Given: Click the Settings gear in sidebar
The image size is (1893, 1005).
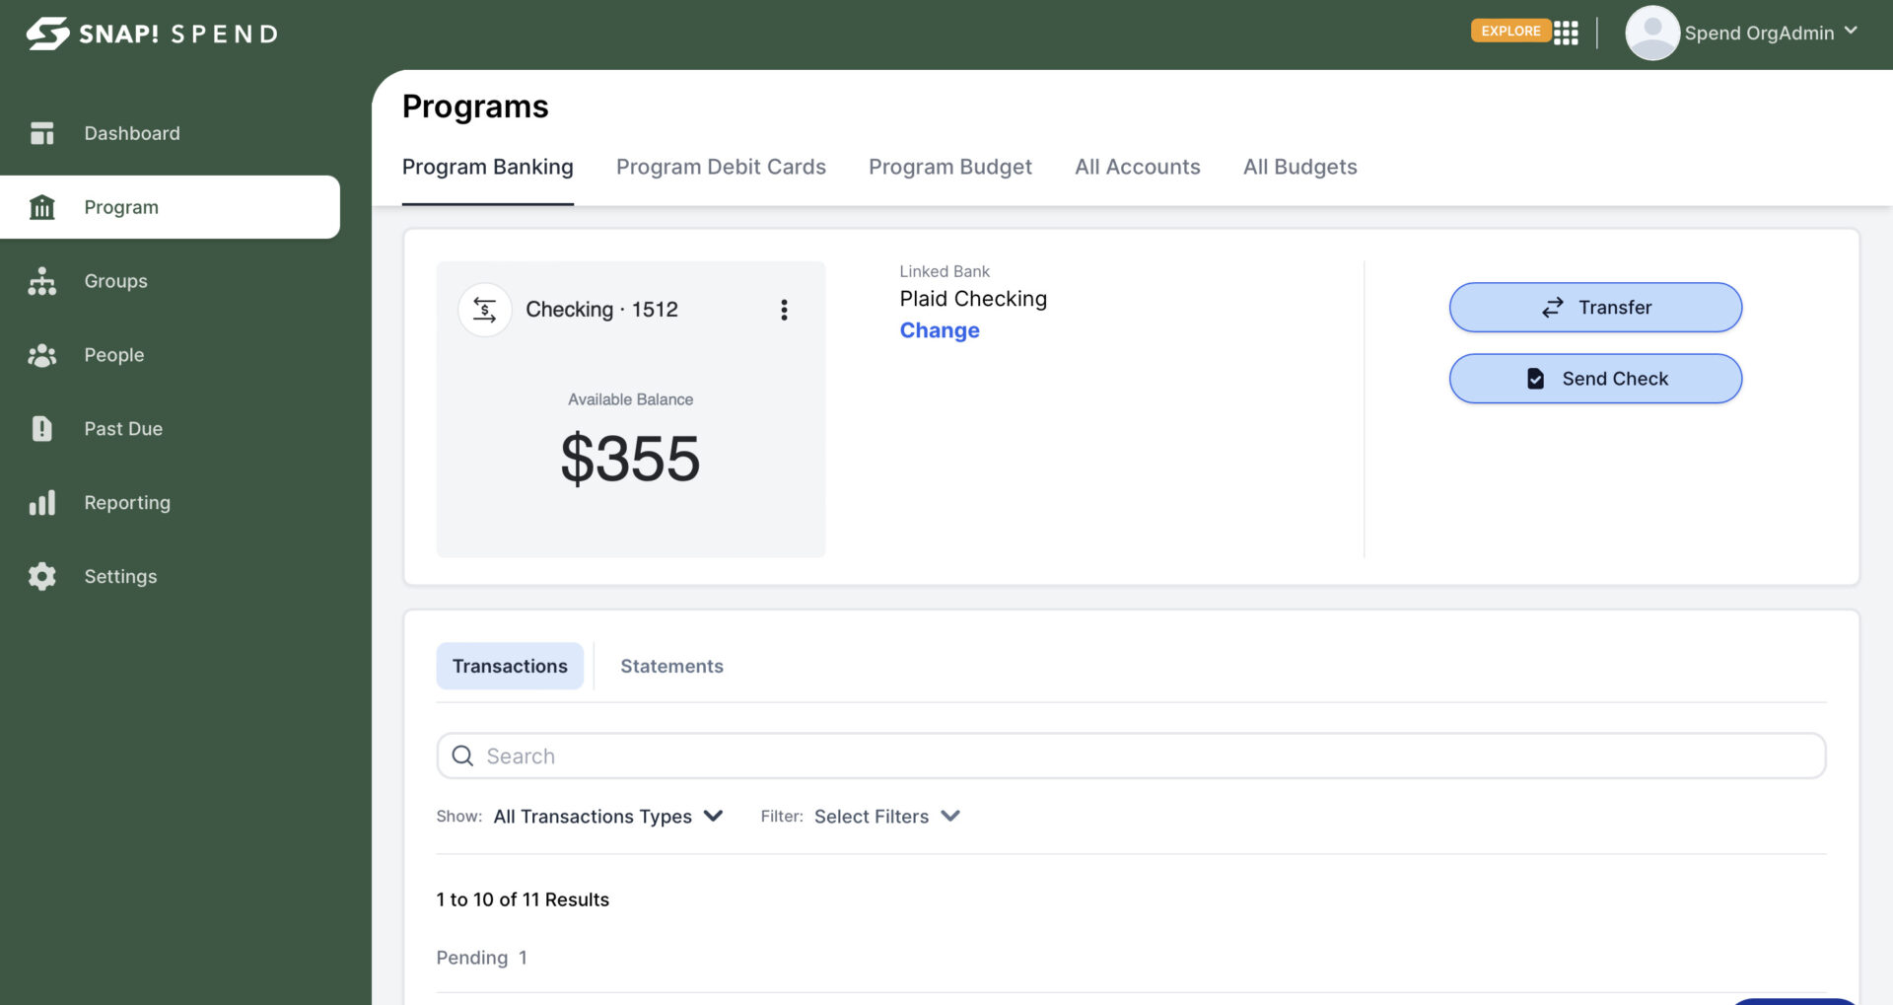Looking at the screenshot, I should pyautogui.click(x=42, y=576).
